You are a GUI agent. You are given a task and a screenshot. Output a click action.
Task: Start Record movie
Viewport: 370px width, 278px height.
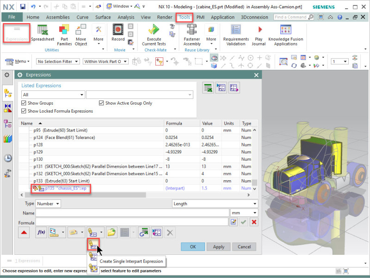coord(118,33)
